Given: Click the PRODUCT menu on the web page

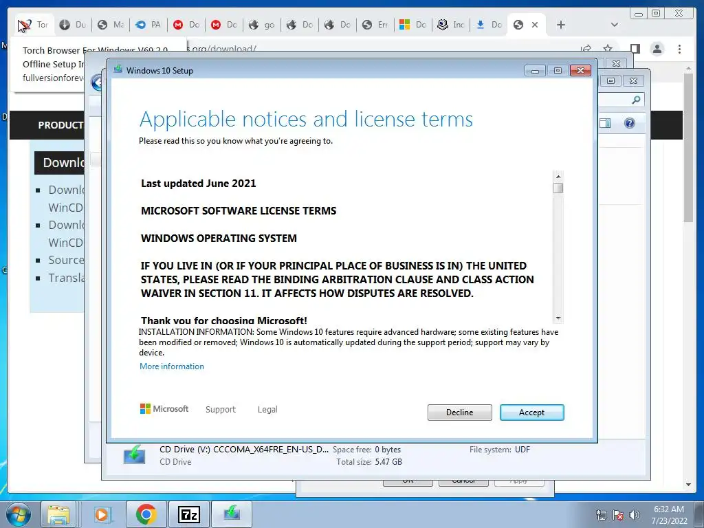Looking at the screenshot, I should pos(60,125).
